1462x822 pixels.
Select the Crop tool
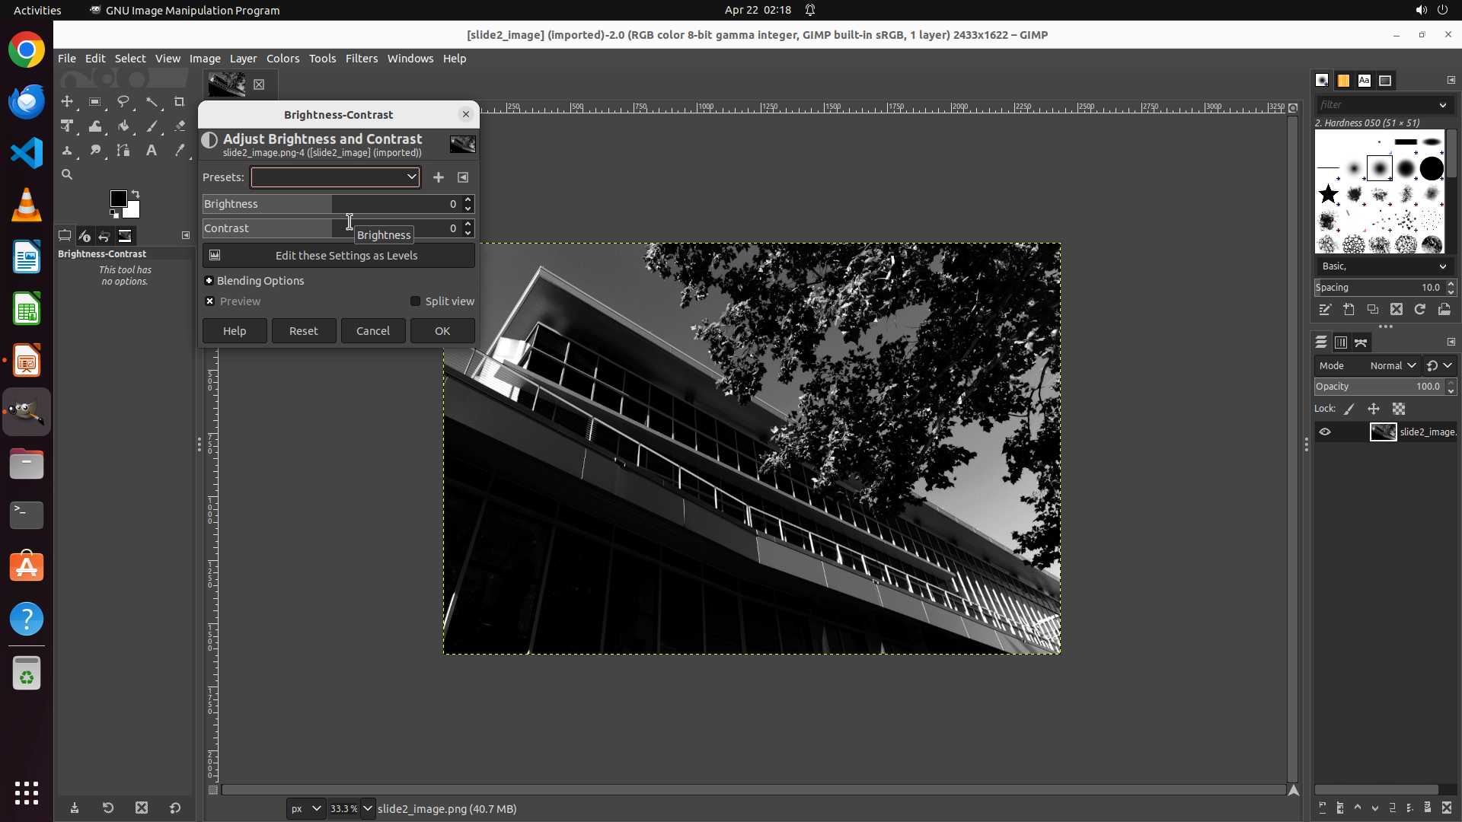pyautogui.click(x=180, y=101)
